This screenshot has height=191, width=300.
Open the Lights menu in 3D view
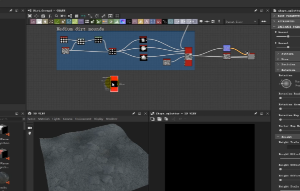point(56,119)
